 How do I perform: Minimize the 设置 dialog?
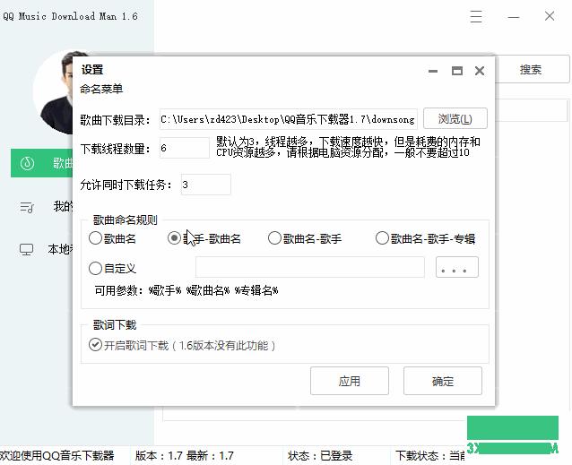(433, 71)
